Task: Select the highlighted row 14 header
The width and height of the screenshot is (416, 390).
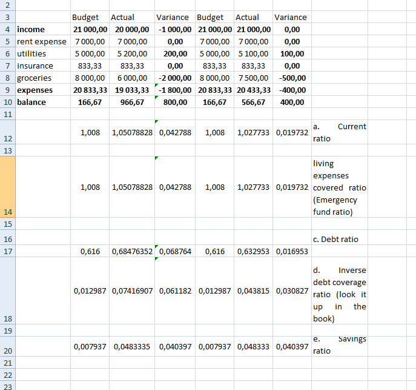Action: point(7,187)
